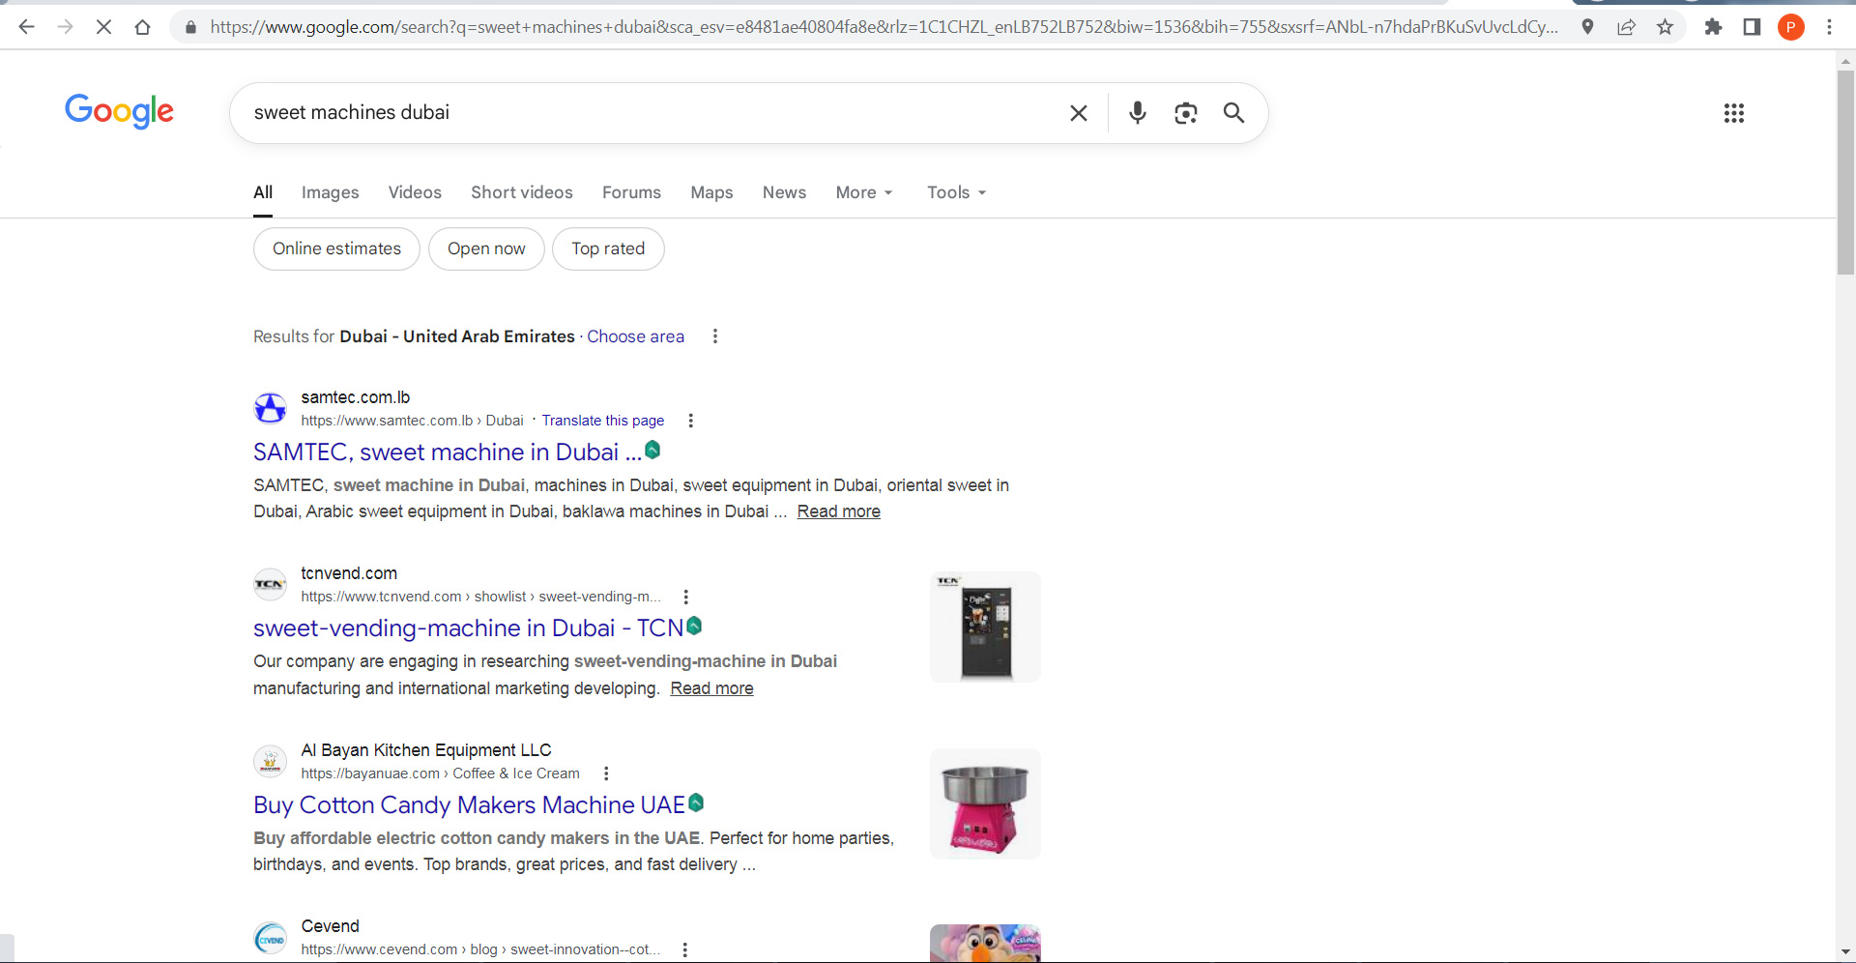The image size is (1856, 963).
Task: Clear the search box text
Action: point(1079,113)
